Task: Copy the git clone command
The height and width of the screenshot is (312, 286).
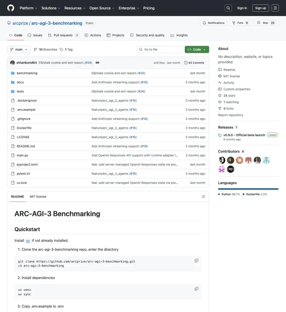Action: [x=196, y=260]
